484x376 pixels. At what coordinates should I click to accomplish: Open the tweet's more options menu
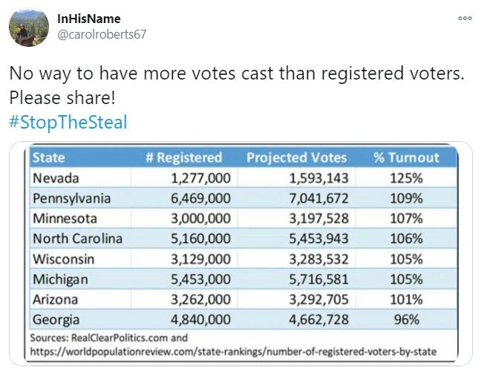pyautogui.click(x=465, y=19)
